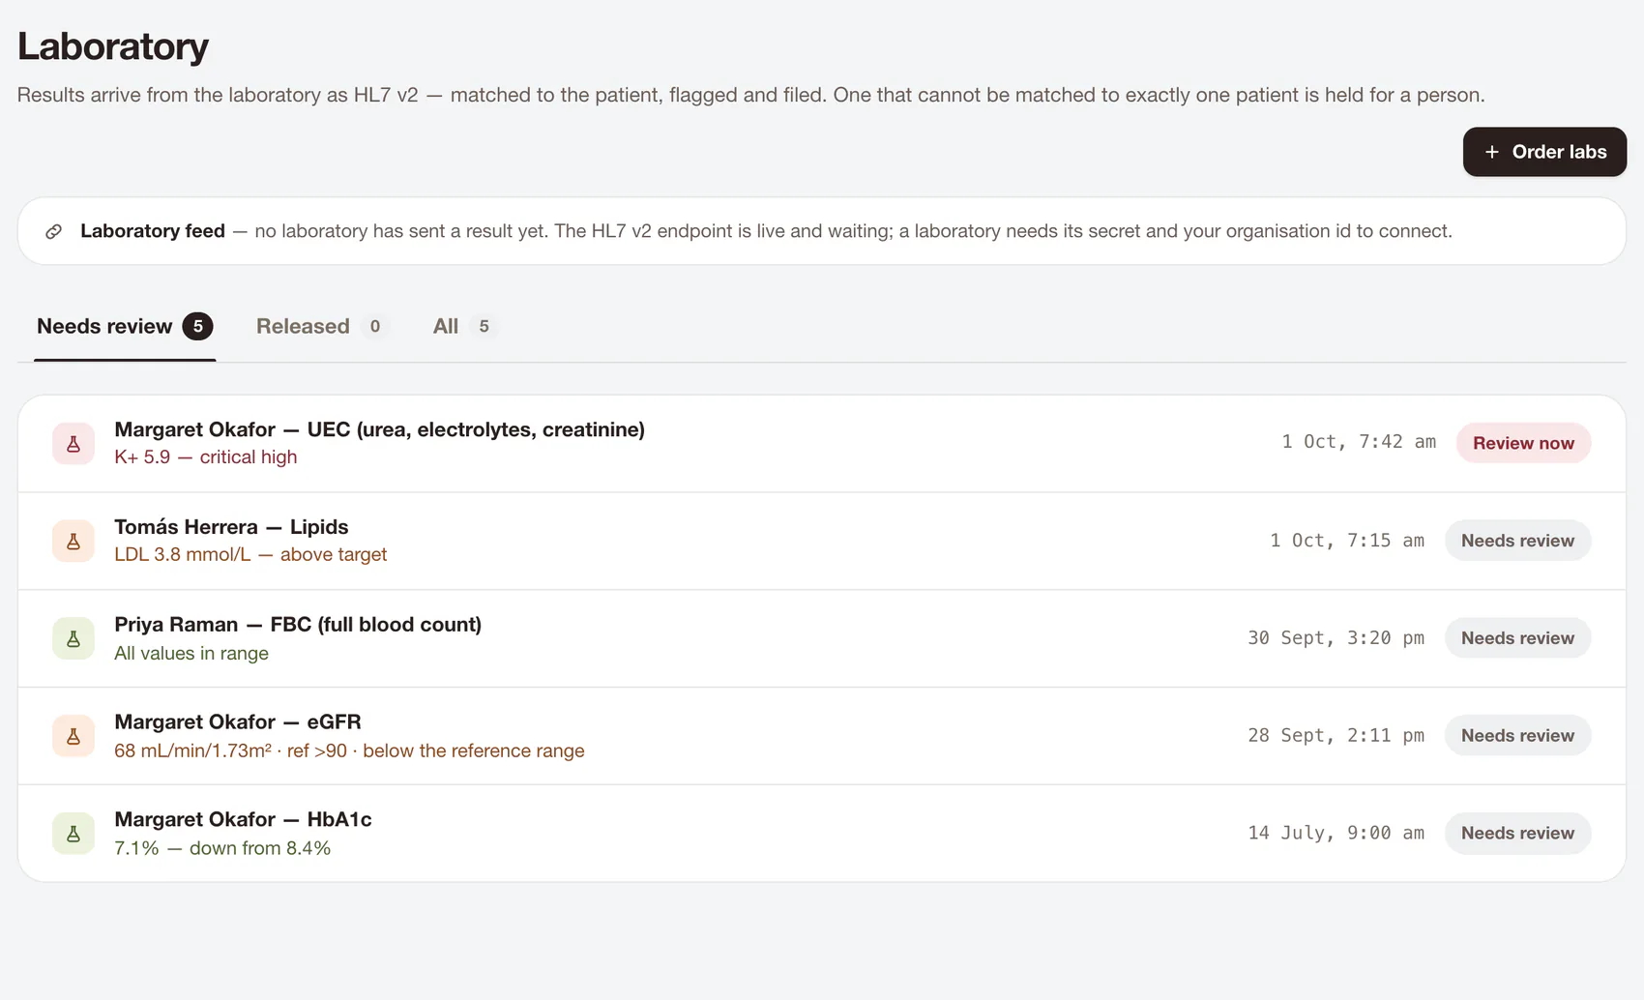The image size is (1644, 1000).
Task: Click '7.1% — down from 8.4%' text
Action: click(222, 848)
